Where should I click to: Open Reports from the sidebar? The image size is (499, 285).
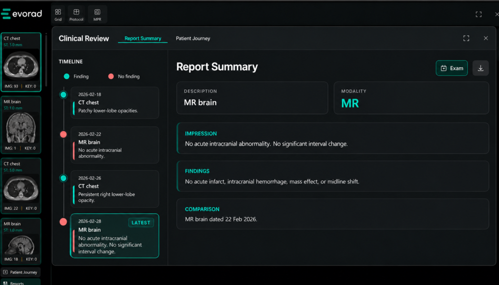coord(20,283)
